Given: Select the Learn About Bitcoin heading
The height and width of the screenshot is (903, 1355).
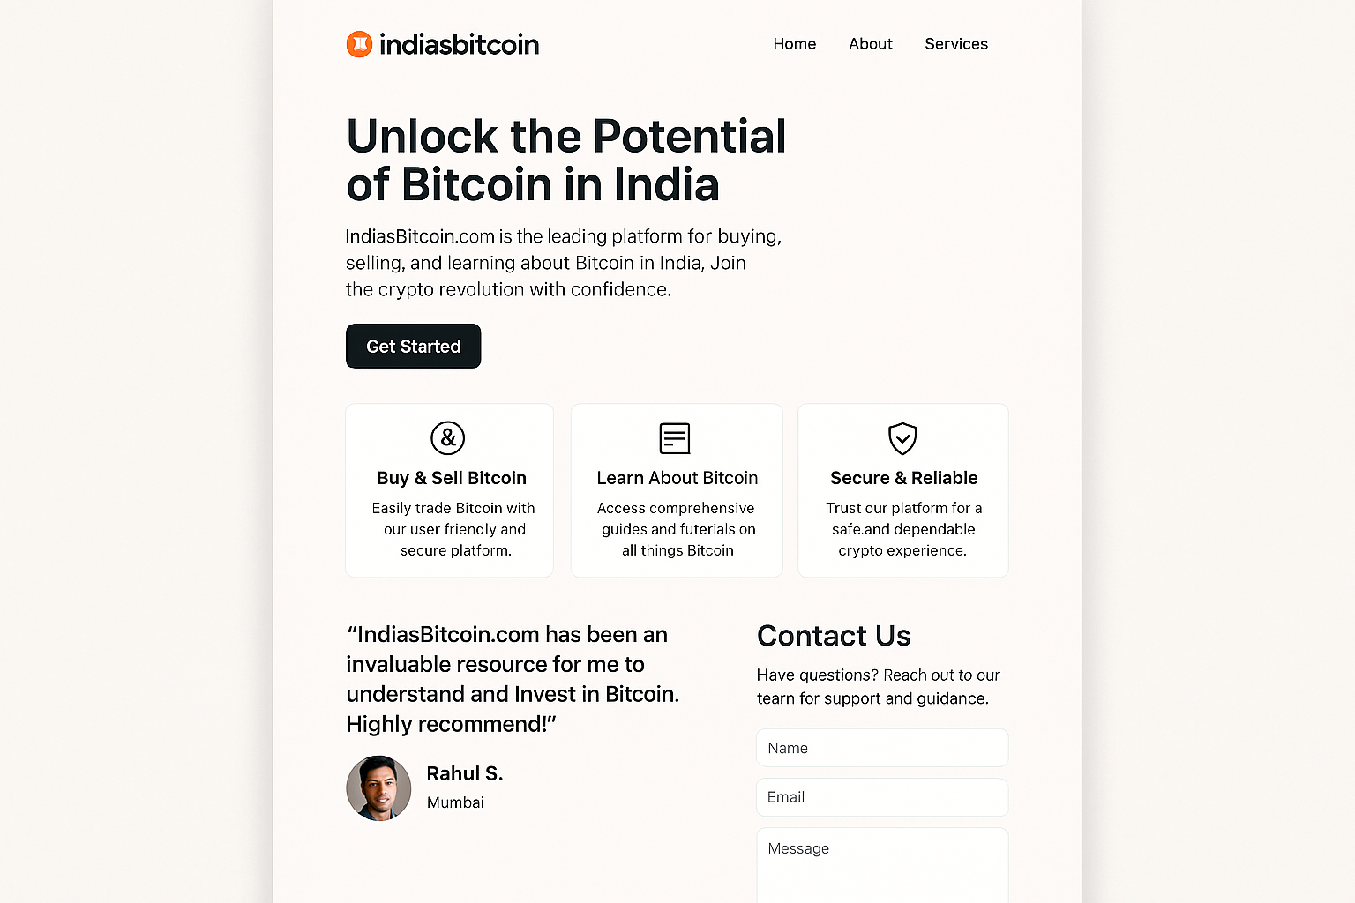Looking at the screenshot, I should pos(677,478).
